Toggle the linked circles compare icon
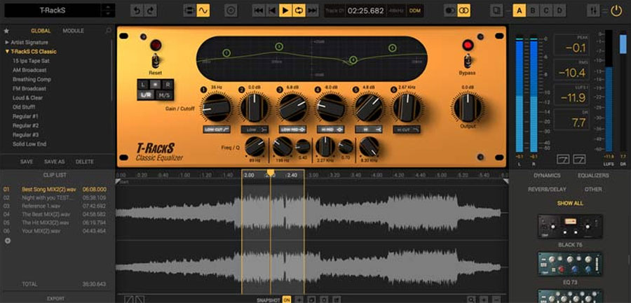 tap(463, 11)
